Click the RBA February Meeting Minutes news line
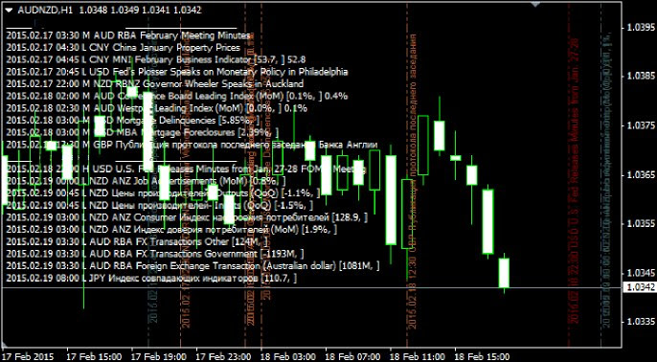The width and height of the screenshot is (657, 362). pos(128,35)
